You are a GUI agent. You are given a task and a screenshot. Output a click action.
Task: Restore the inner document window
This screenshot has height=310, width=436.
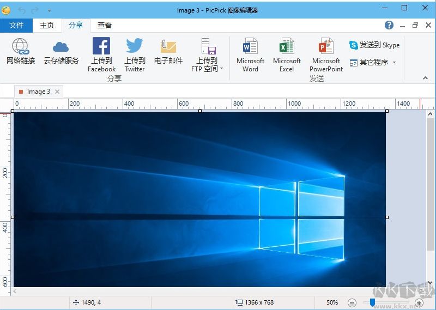(415, 25)
